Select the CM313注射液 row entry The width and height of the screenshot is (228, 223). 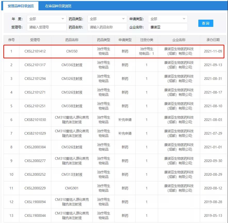coord(72,174)
